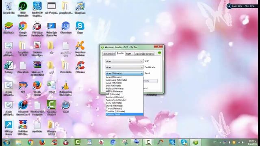Viewport: 260px width, 146px height.
Task: Click the serial key text field
Action: [x=150, y=81]
